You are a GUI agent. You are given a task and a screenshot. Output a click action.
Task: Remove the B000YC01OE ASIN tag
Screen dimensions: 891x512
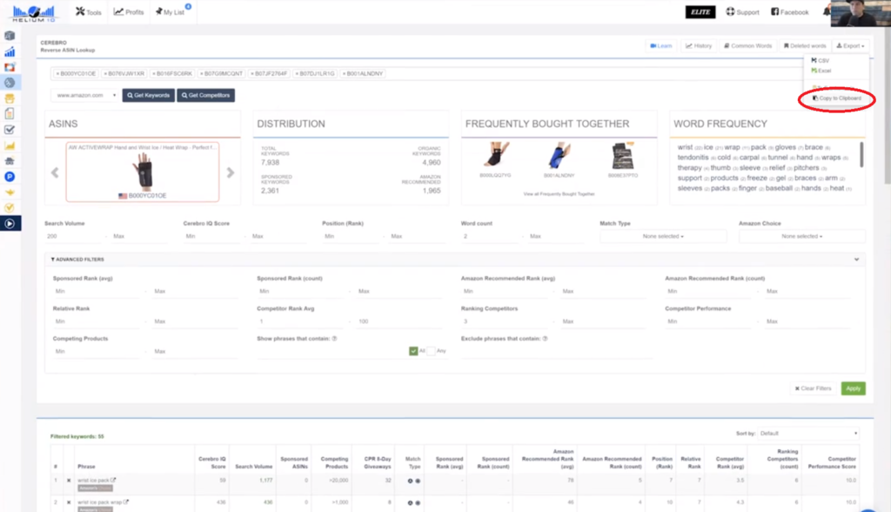pos(58,74)
